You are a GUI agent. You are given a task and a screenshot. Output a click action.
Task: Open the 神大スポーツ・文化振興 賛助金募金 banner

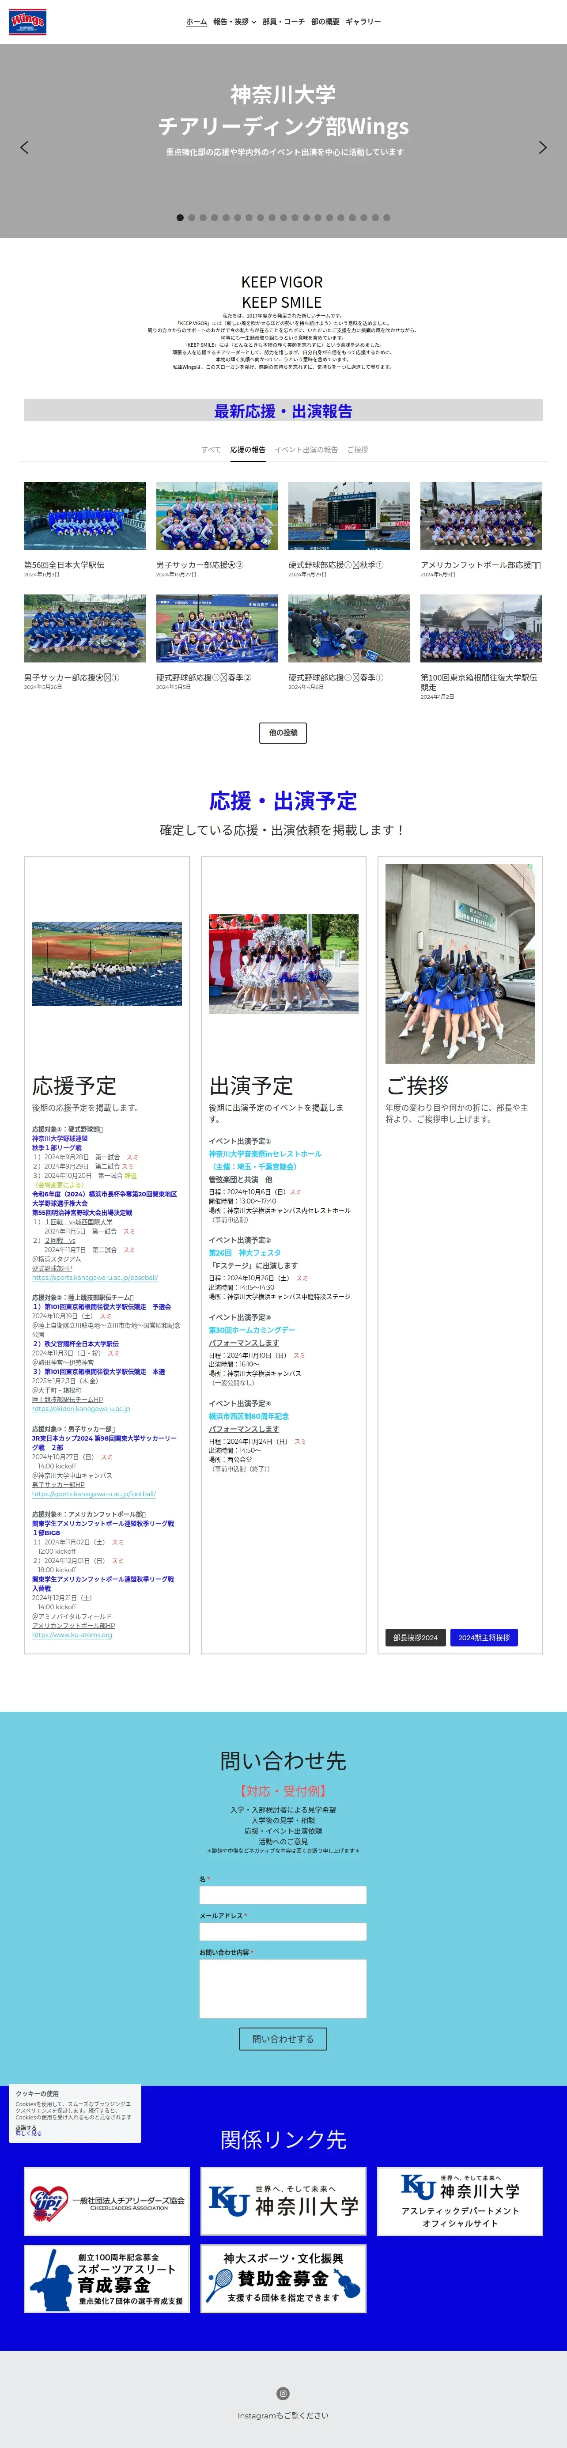283,2279
